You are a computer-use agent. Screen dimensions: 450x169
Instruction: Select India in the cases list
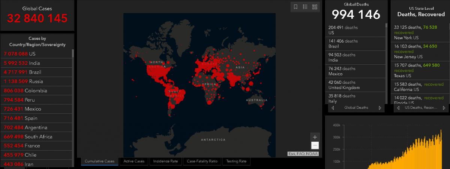pyautogui.click(x=22, y=63)
